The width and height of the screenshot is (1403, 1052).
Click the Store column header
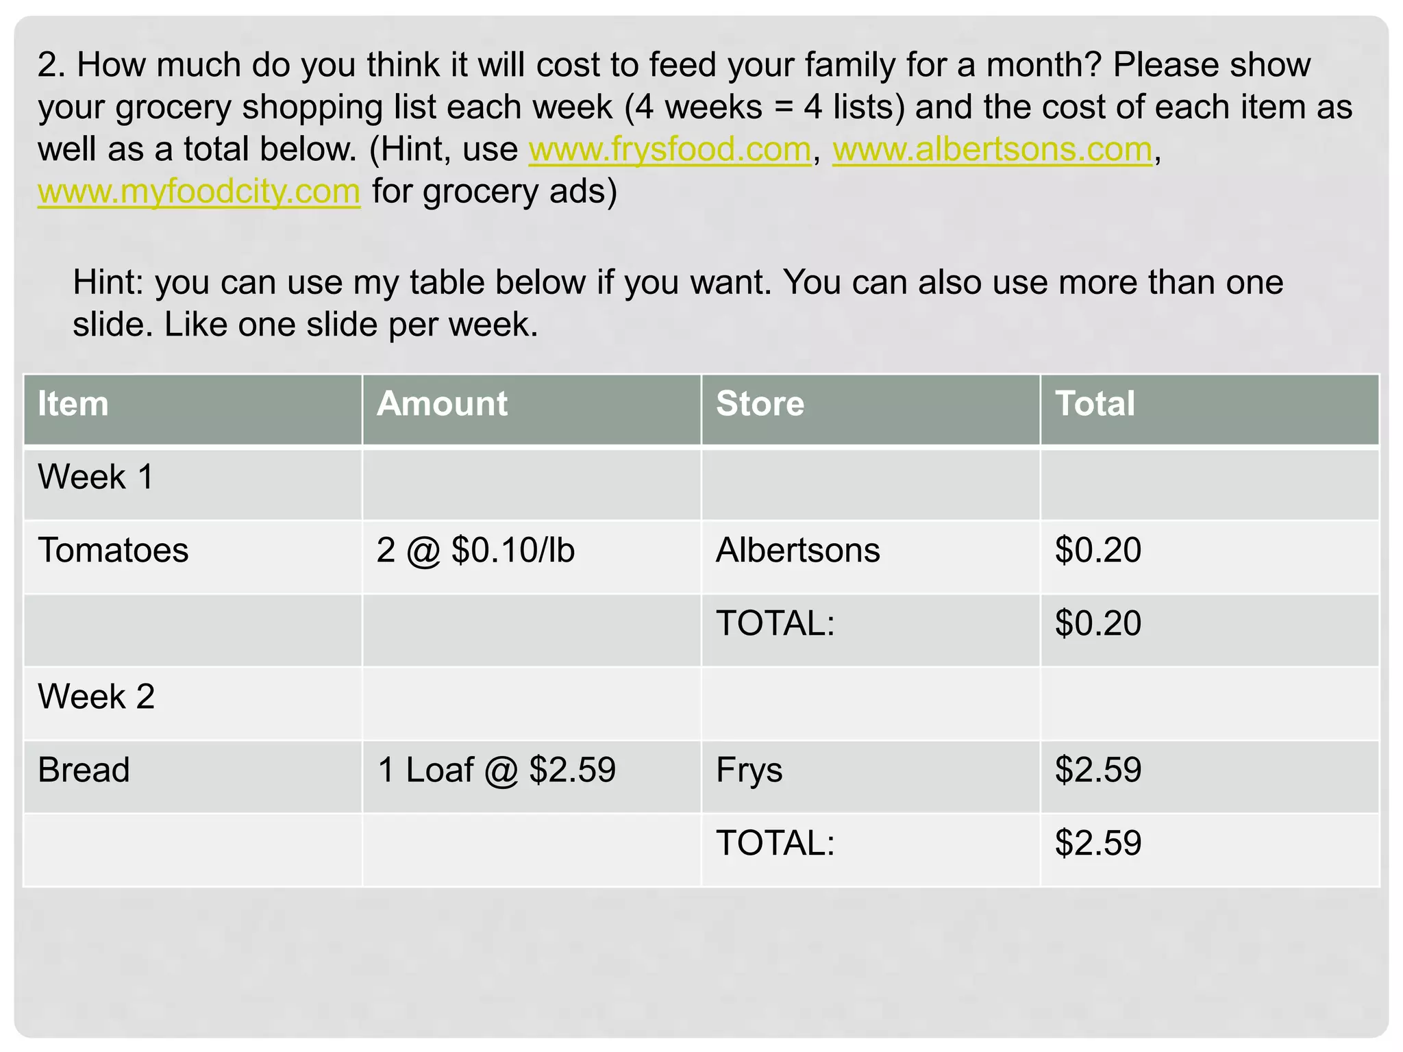pos(760,403)
